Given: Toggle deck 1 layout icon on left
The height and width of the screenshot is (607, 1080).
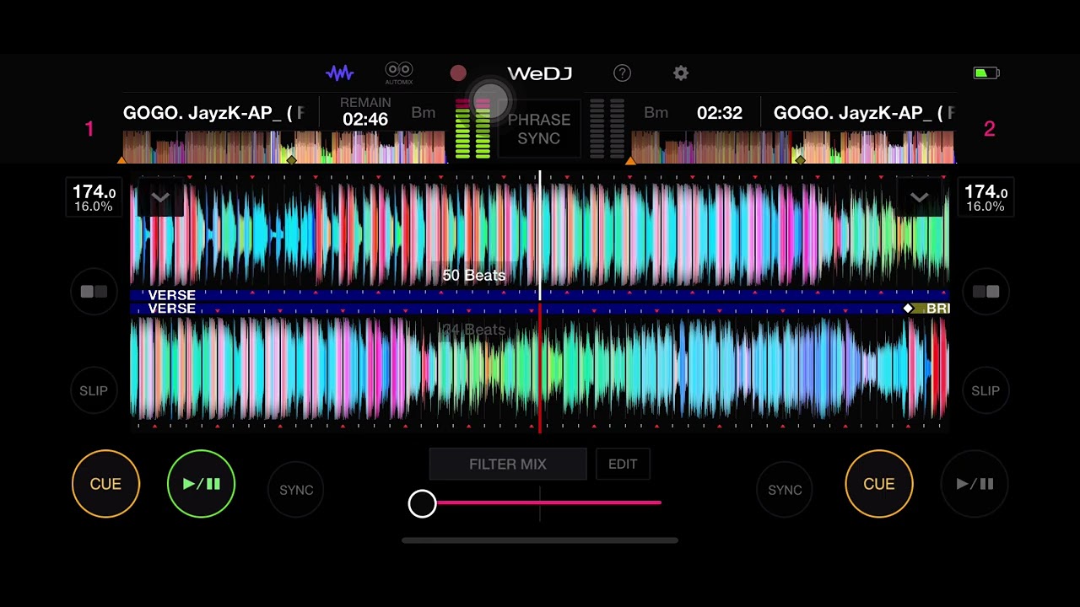Looking at the screenshot, I should coord(94,292).
